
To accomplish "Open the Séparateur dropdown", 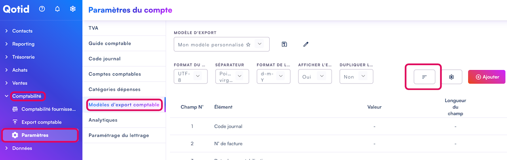I will click(232, 76).
